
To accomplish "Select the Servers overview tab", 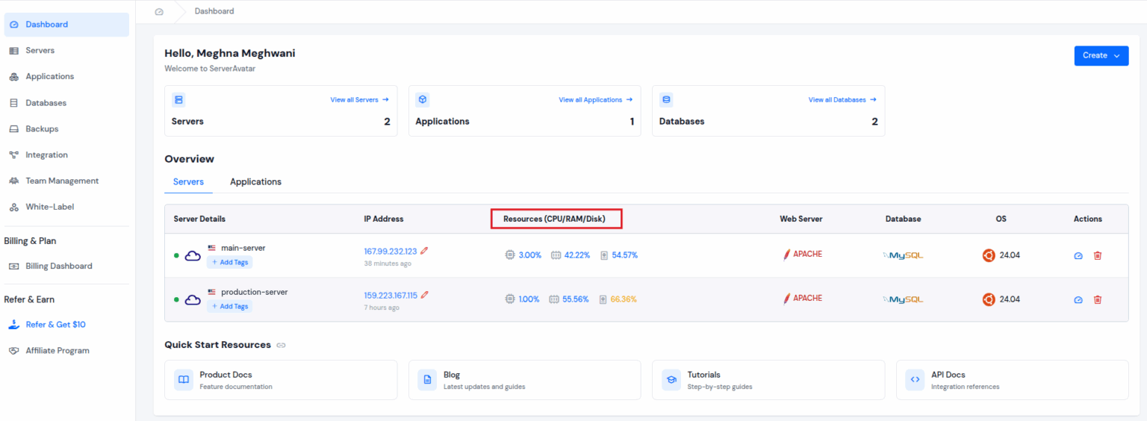I will tap(188, 182).
